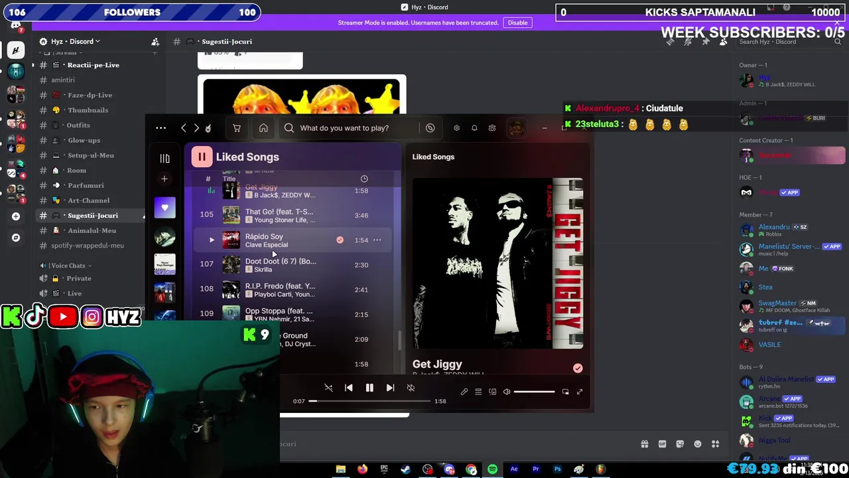
Task: Open the Setup-ul-Meu channel
Action: [90, 155]
